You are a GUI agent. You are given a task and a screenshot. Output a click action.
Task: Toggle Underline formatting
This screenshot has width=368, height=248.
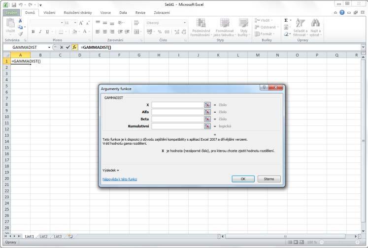click(47, 31)
